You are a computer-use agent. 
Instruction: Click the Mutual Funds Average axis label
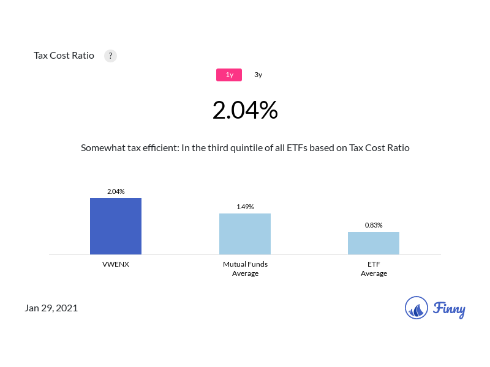[x=246, y=269]
